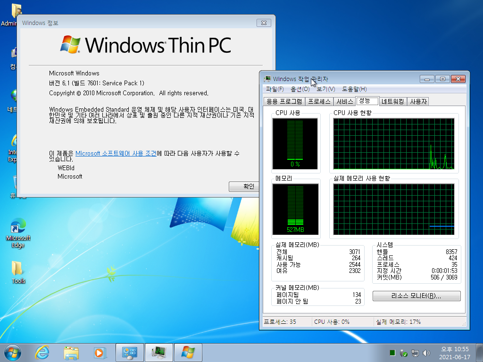This screenshot has height=362, width=483.
Task: Click the date and time clock
Action: pyautogui.click(x=455, y=353)
